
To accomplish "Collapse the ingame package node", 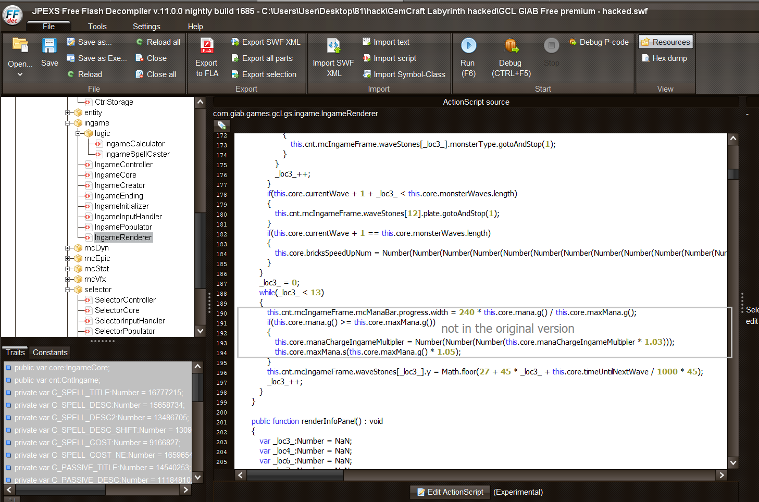I will (x=68, y=123).
